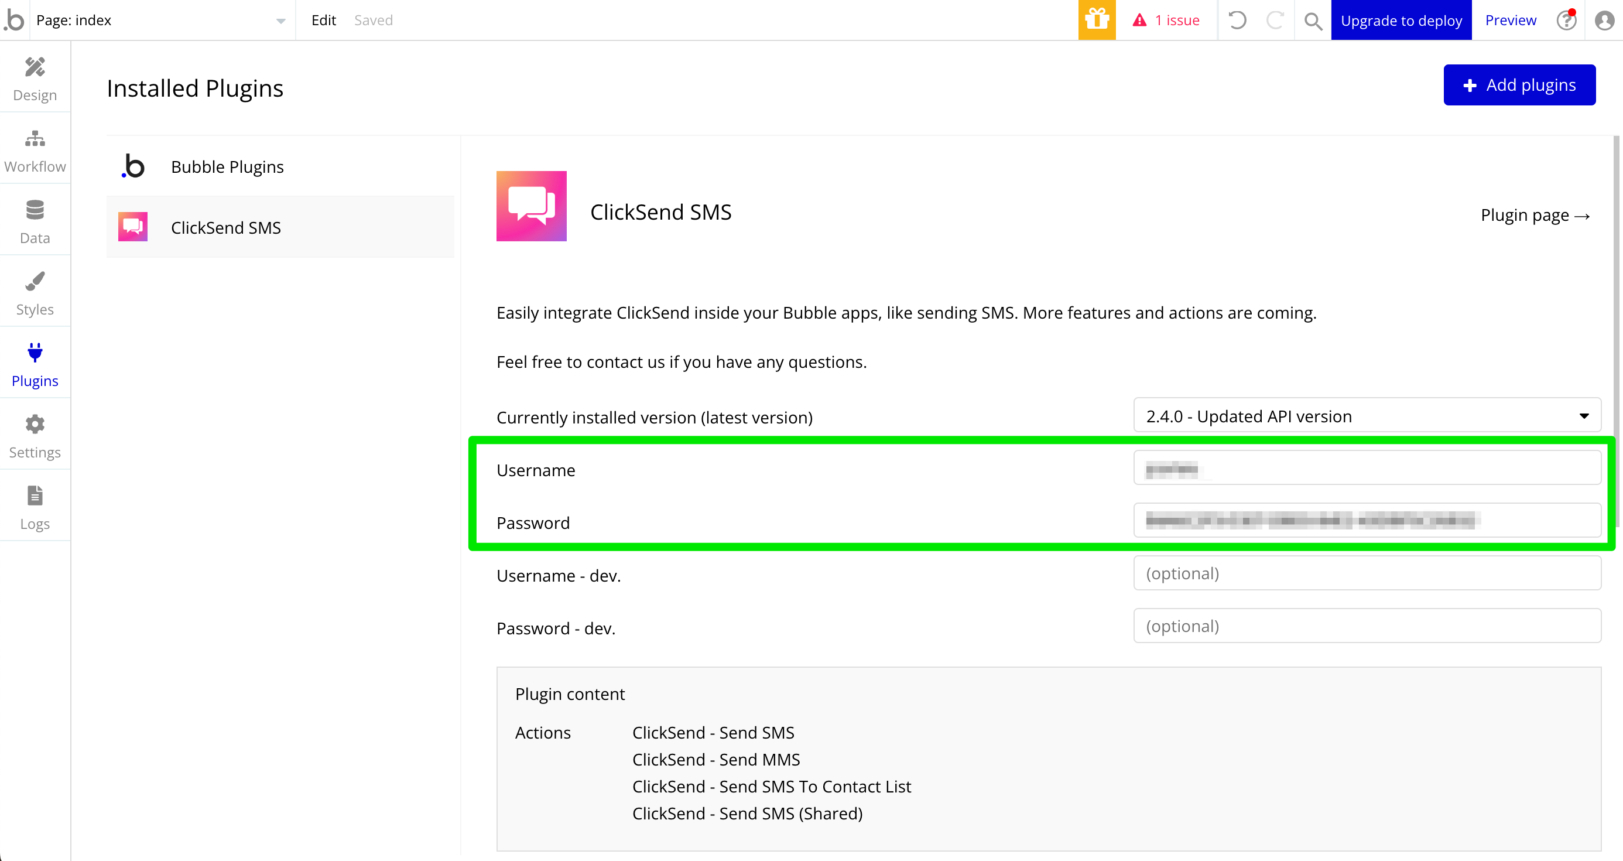Click the Username input field
The height and width of the screenshot is (861, 1623).
(1367, 467)
